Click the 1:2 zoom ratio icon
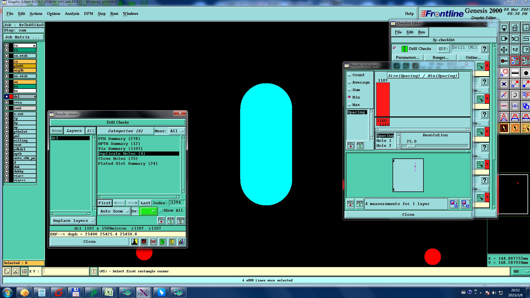This screenshot has width=530, height=298. click(x=515, y=50)
